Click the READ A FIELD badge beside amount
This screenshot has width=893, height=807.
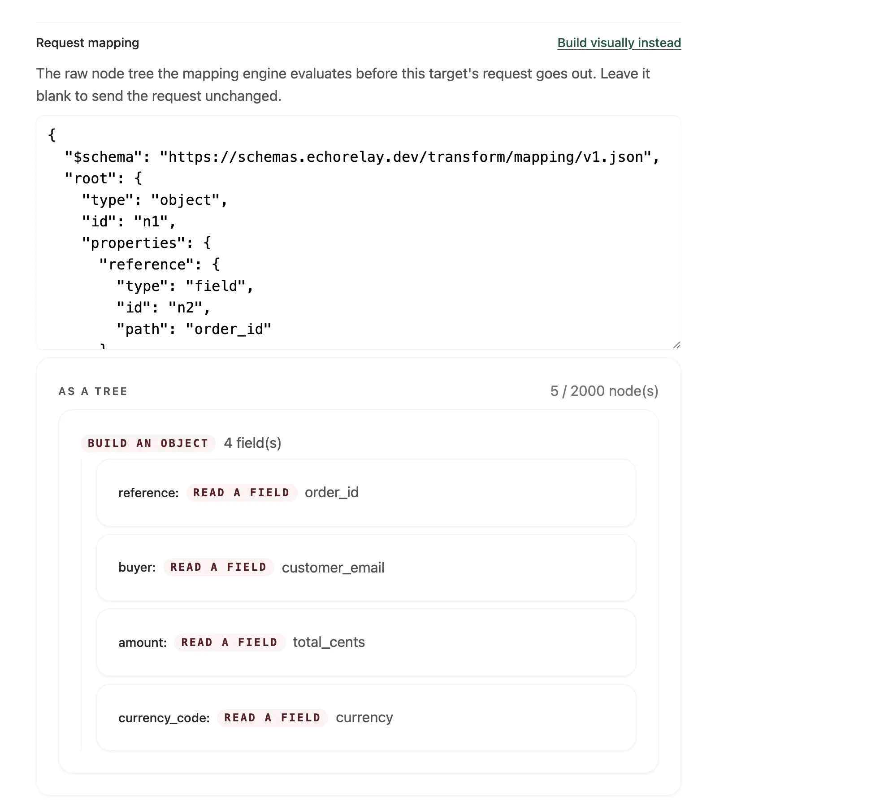click(x=230, y=642)
